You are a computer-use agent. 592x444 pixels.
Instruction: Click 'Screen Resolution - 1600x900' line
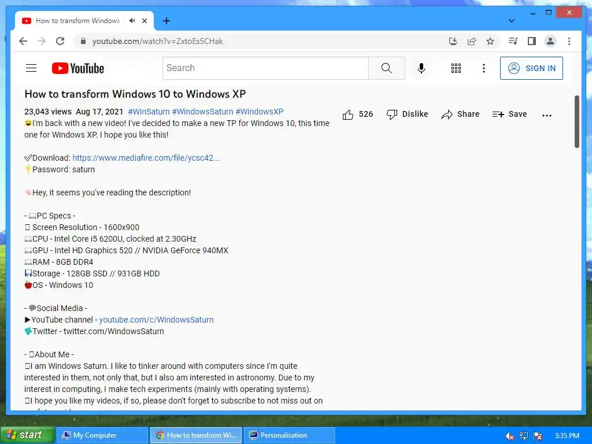click(82, 227)
